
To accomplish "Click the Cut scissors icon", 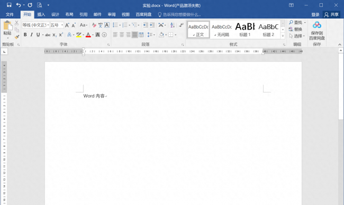I will pyautogui.click(x=17, y=23).
